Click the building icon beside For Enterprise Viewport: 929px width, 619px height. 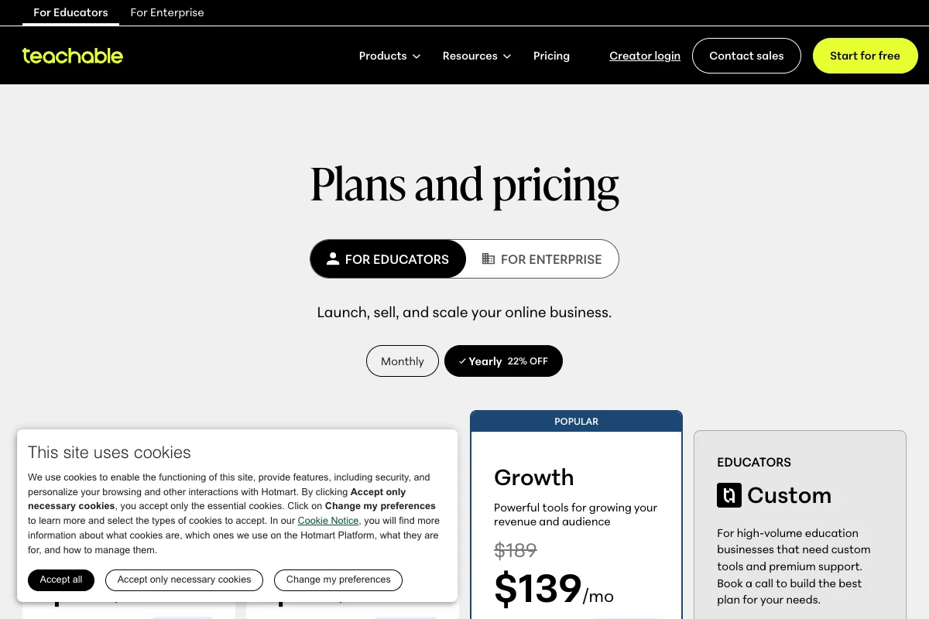(x=488, y=258)
